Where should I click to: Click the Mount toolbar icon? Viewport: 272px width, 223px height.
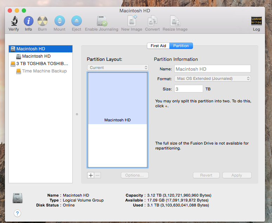coord(60,21)
